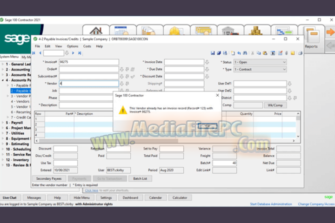The height and width of the screenshot is (223, 335).
Task: Select 12 - Inventory tree item
Action: [x=17, y=160]
